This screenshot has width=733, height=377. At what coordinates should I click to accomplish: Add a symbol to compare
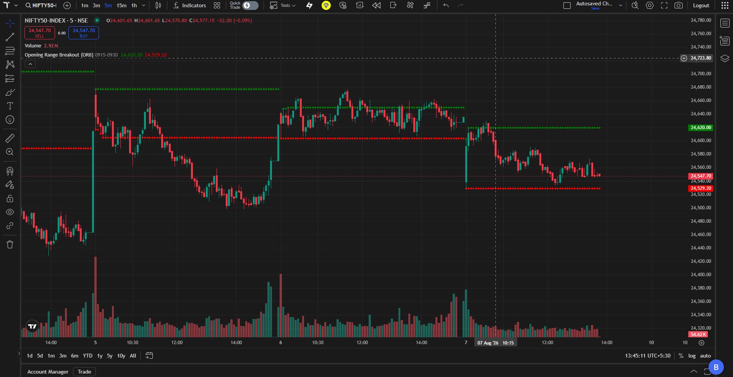[67, 5]
